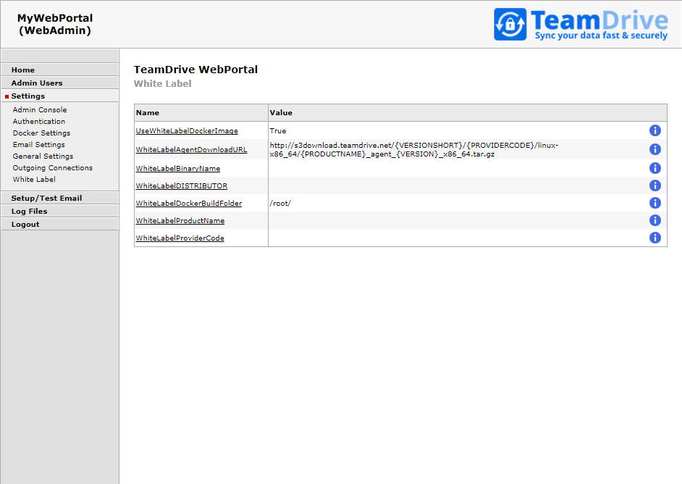Click the s3download agent URL value
The height and width of the screenshot is (484, 682).
point(413,150)
